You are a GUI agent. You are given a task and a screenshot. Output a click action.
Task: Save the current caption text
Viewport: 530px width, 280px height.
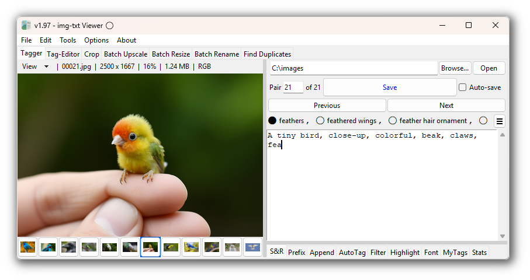tap(390, 87)
